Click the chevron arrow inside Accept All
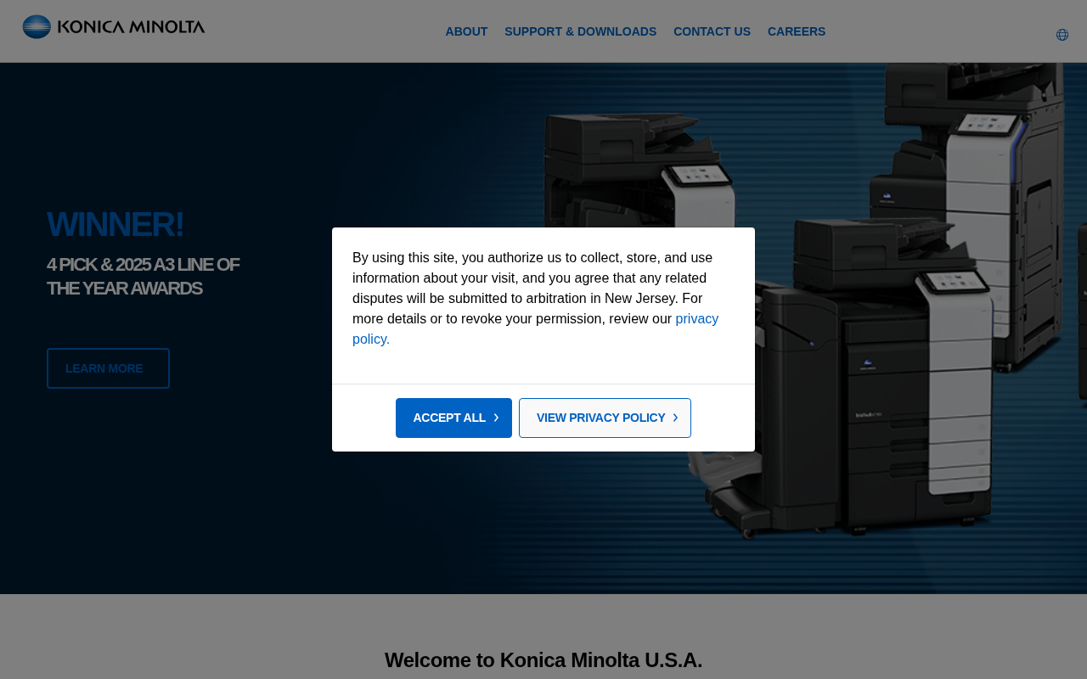 496,418
